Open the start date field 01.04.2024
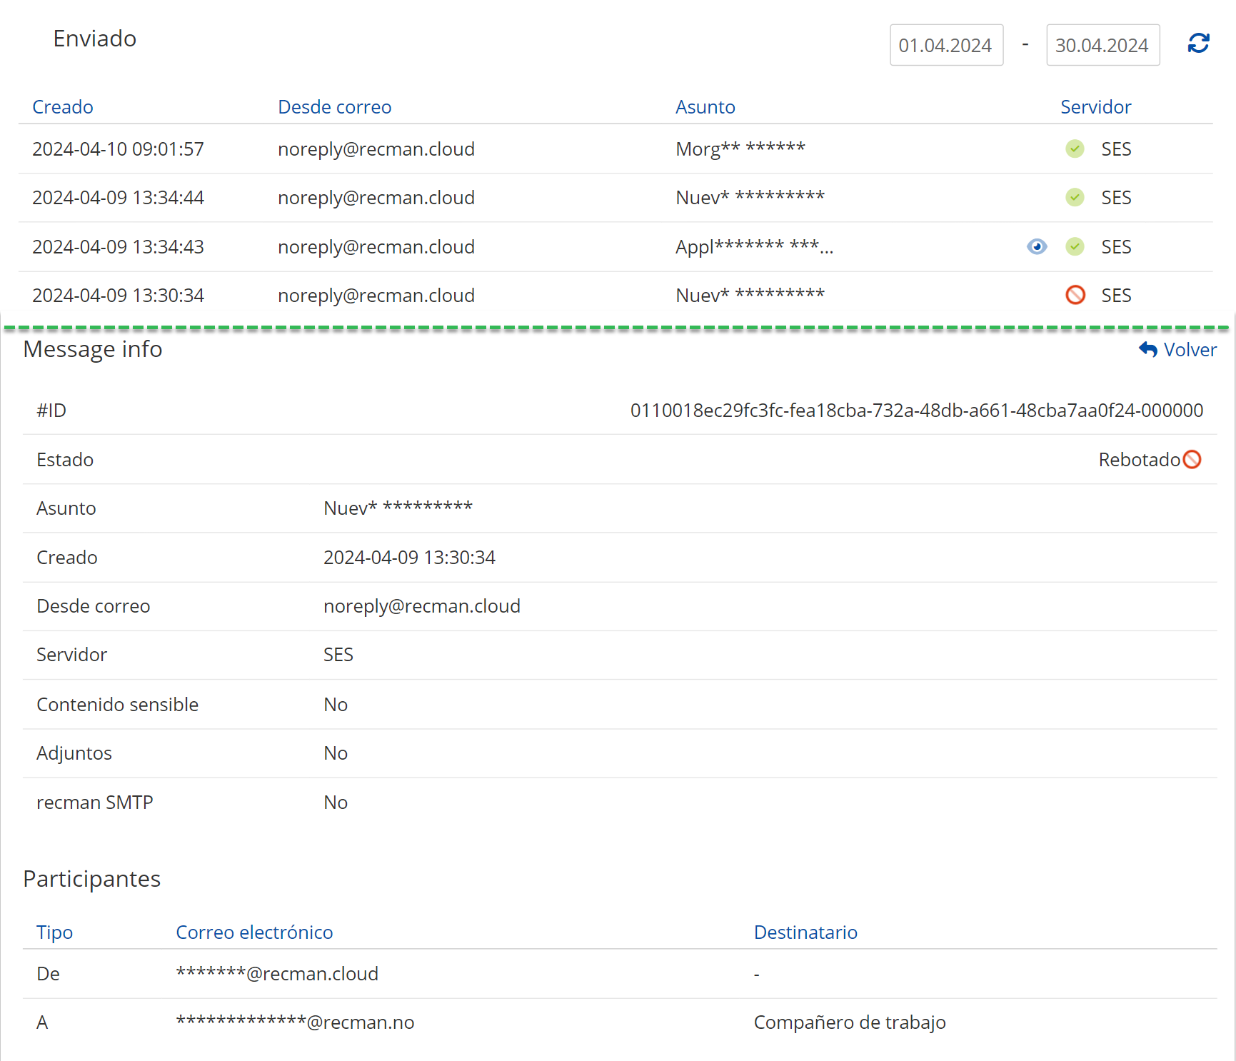 tap(945, 45)
